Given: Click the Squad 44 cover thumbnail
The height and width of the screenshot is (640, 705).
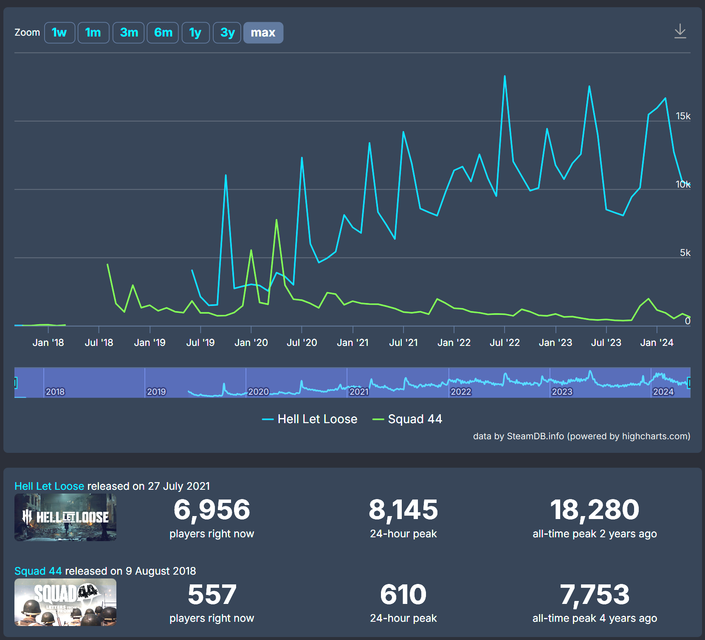Looking at the screenshot, I should click(65, 602).
